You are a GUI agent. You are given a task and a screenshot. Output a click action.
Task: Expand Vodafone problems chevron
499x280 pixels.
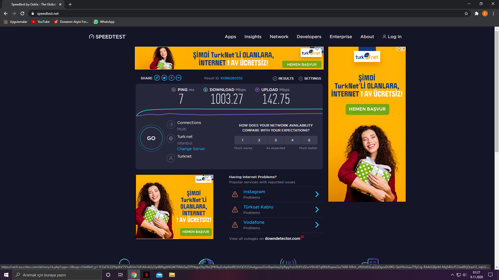click(x=317, y=225)
